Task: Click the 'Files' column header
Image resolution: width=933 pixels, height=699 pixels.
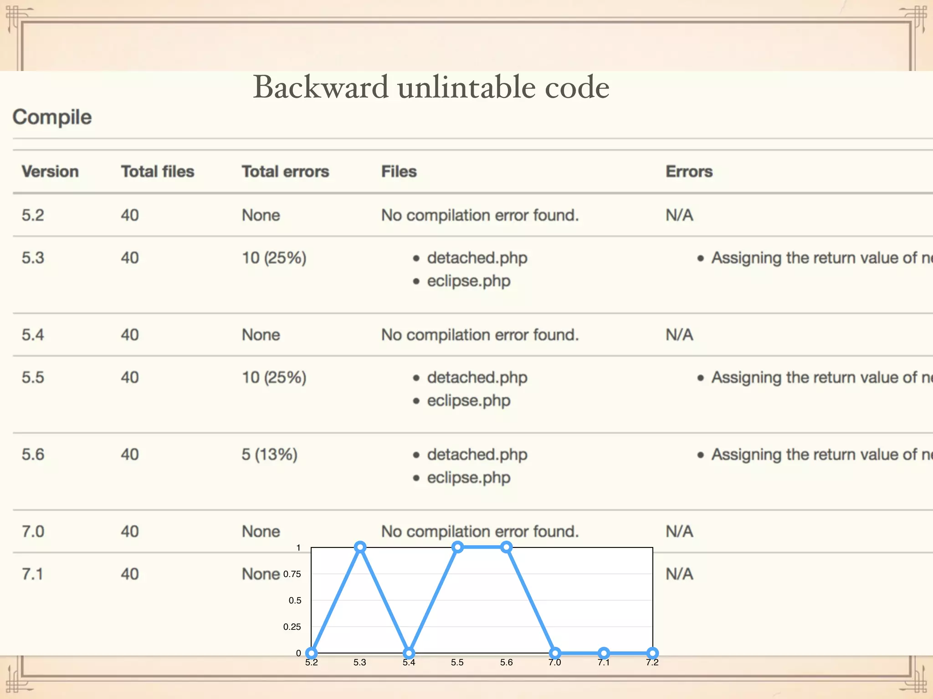Action: pyautogui.click(x=399, y=172)
